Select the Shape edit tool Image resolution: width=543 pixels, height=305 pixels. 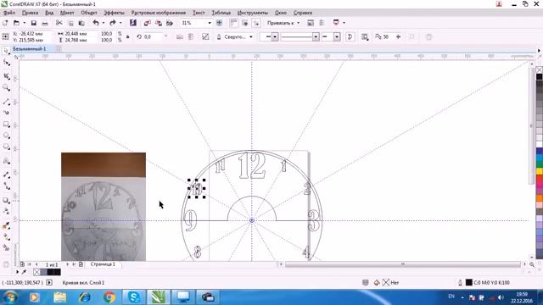[6, 63]
